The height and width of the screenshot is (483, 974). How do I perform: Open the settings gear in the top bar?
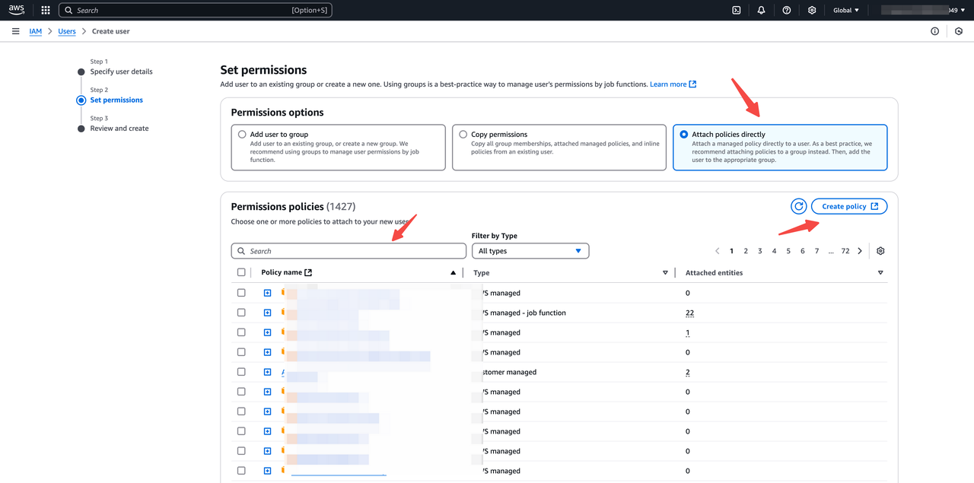(811, 10)
